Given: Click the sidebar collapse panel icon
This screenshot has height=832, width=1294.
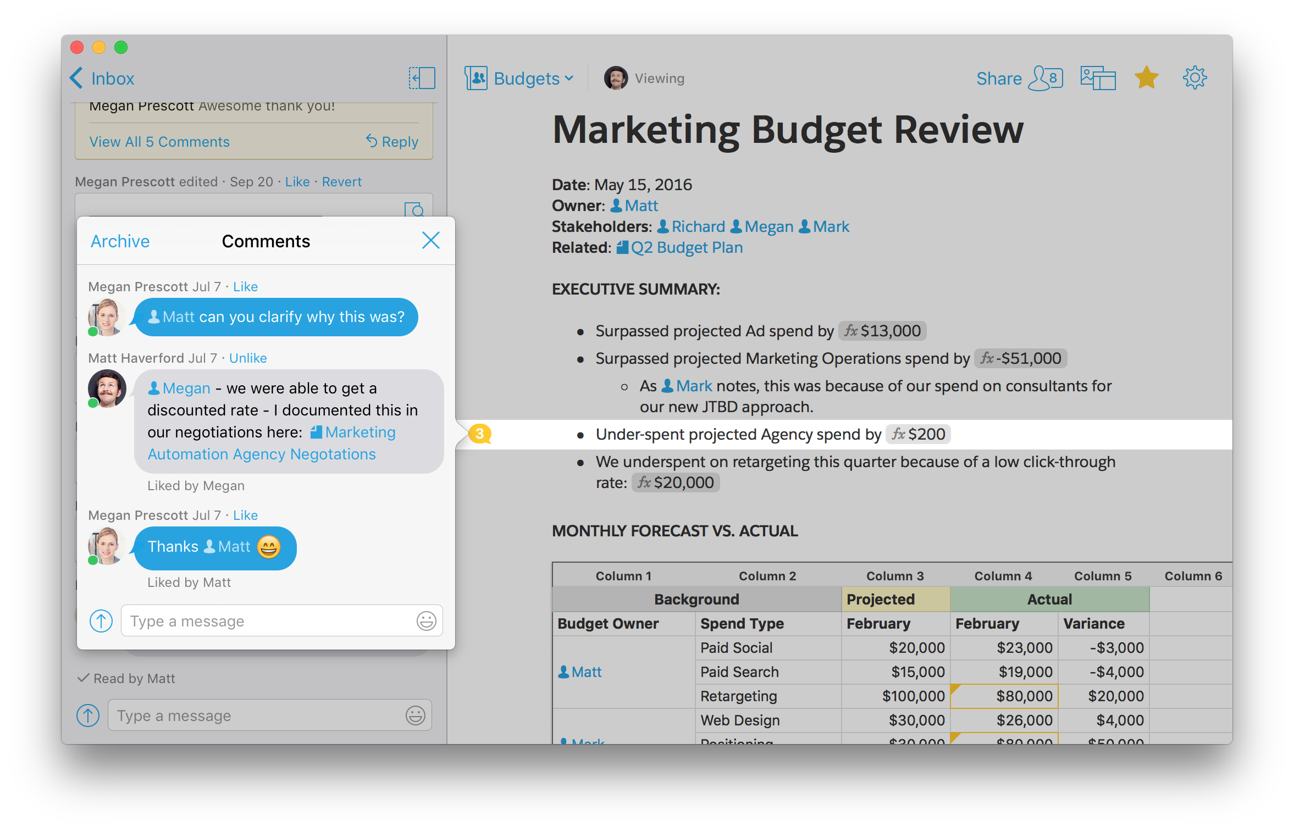Looking at the screenshot, I should click(422, 78).
